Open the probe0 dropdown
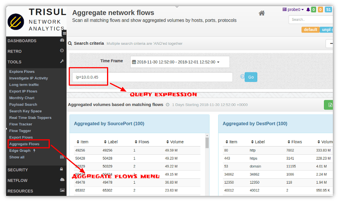Screen dimensions: 339x202 coord(293,9)
